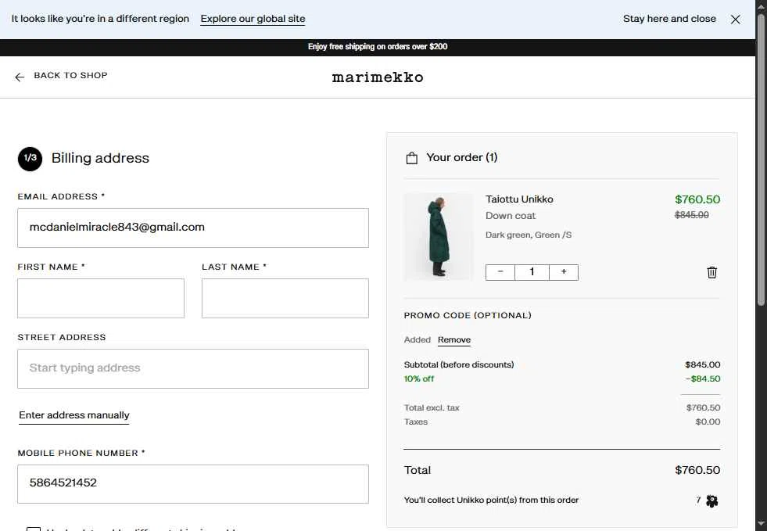The width and height of the screenshot is (767, 531).
Task: Click the -$84.50 discount amount
Action: coord(702,379)
